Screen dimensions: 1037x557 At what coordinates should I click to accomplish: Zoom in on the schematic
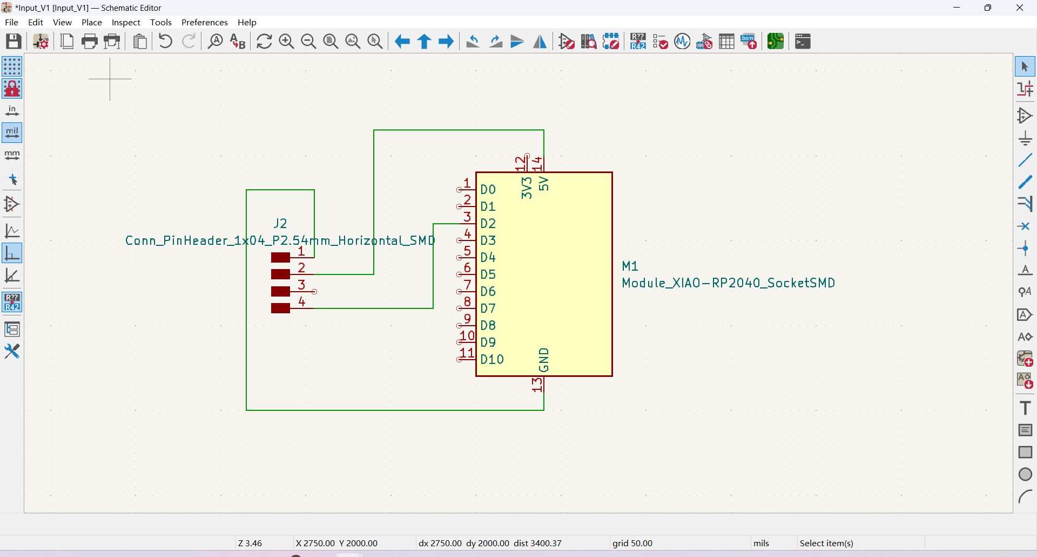click(x=286, y=42)
